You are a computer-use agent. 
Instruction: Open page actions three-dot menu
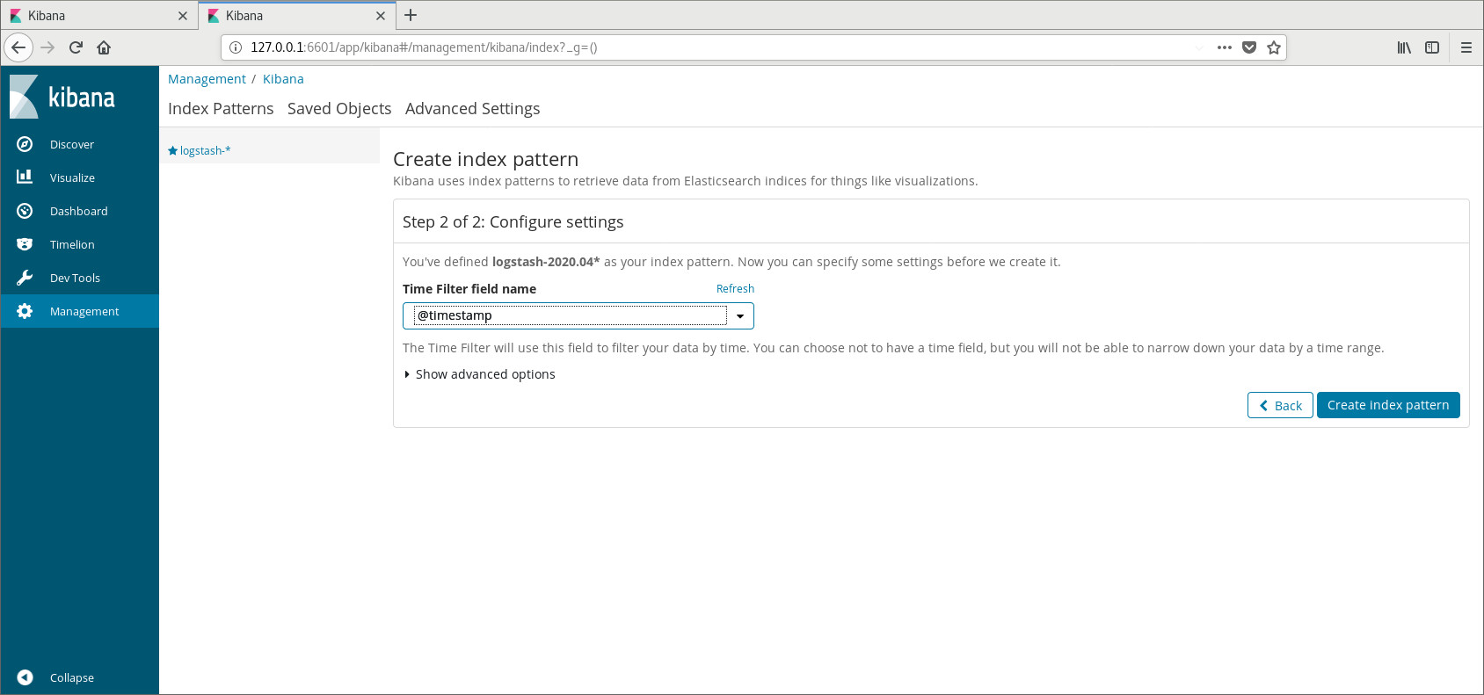tap(1225, 47)
